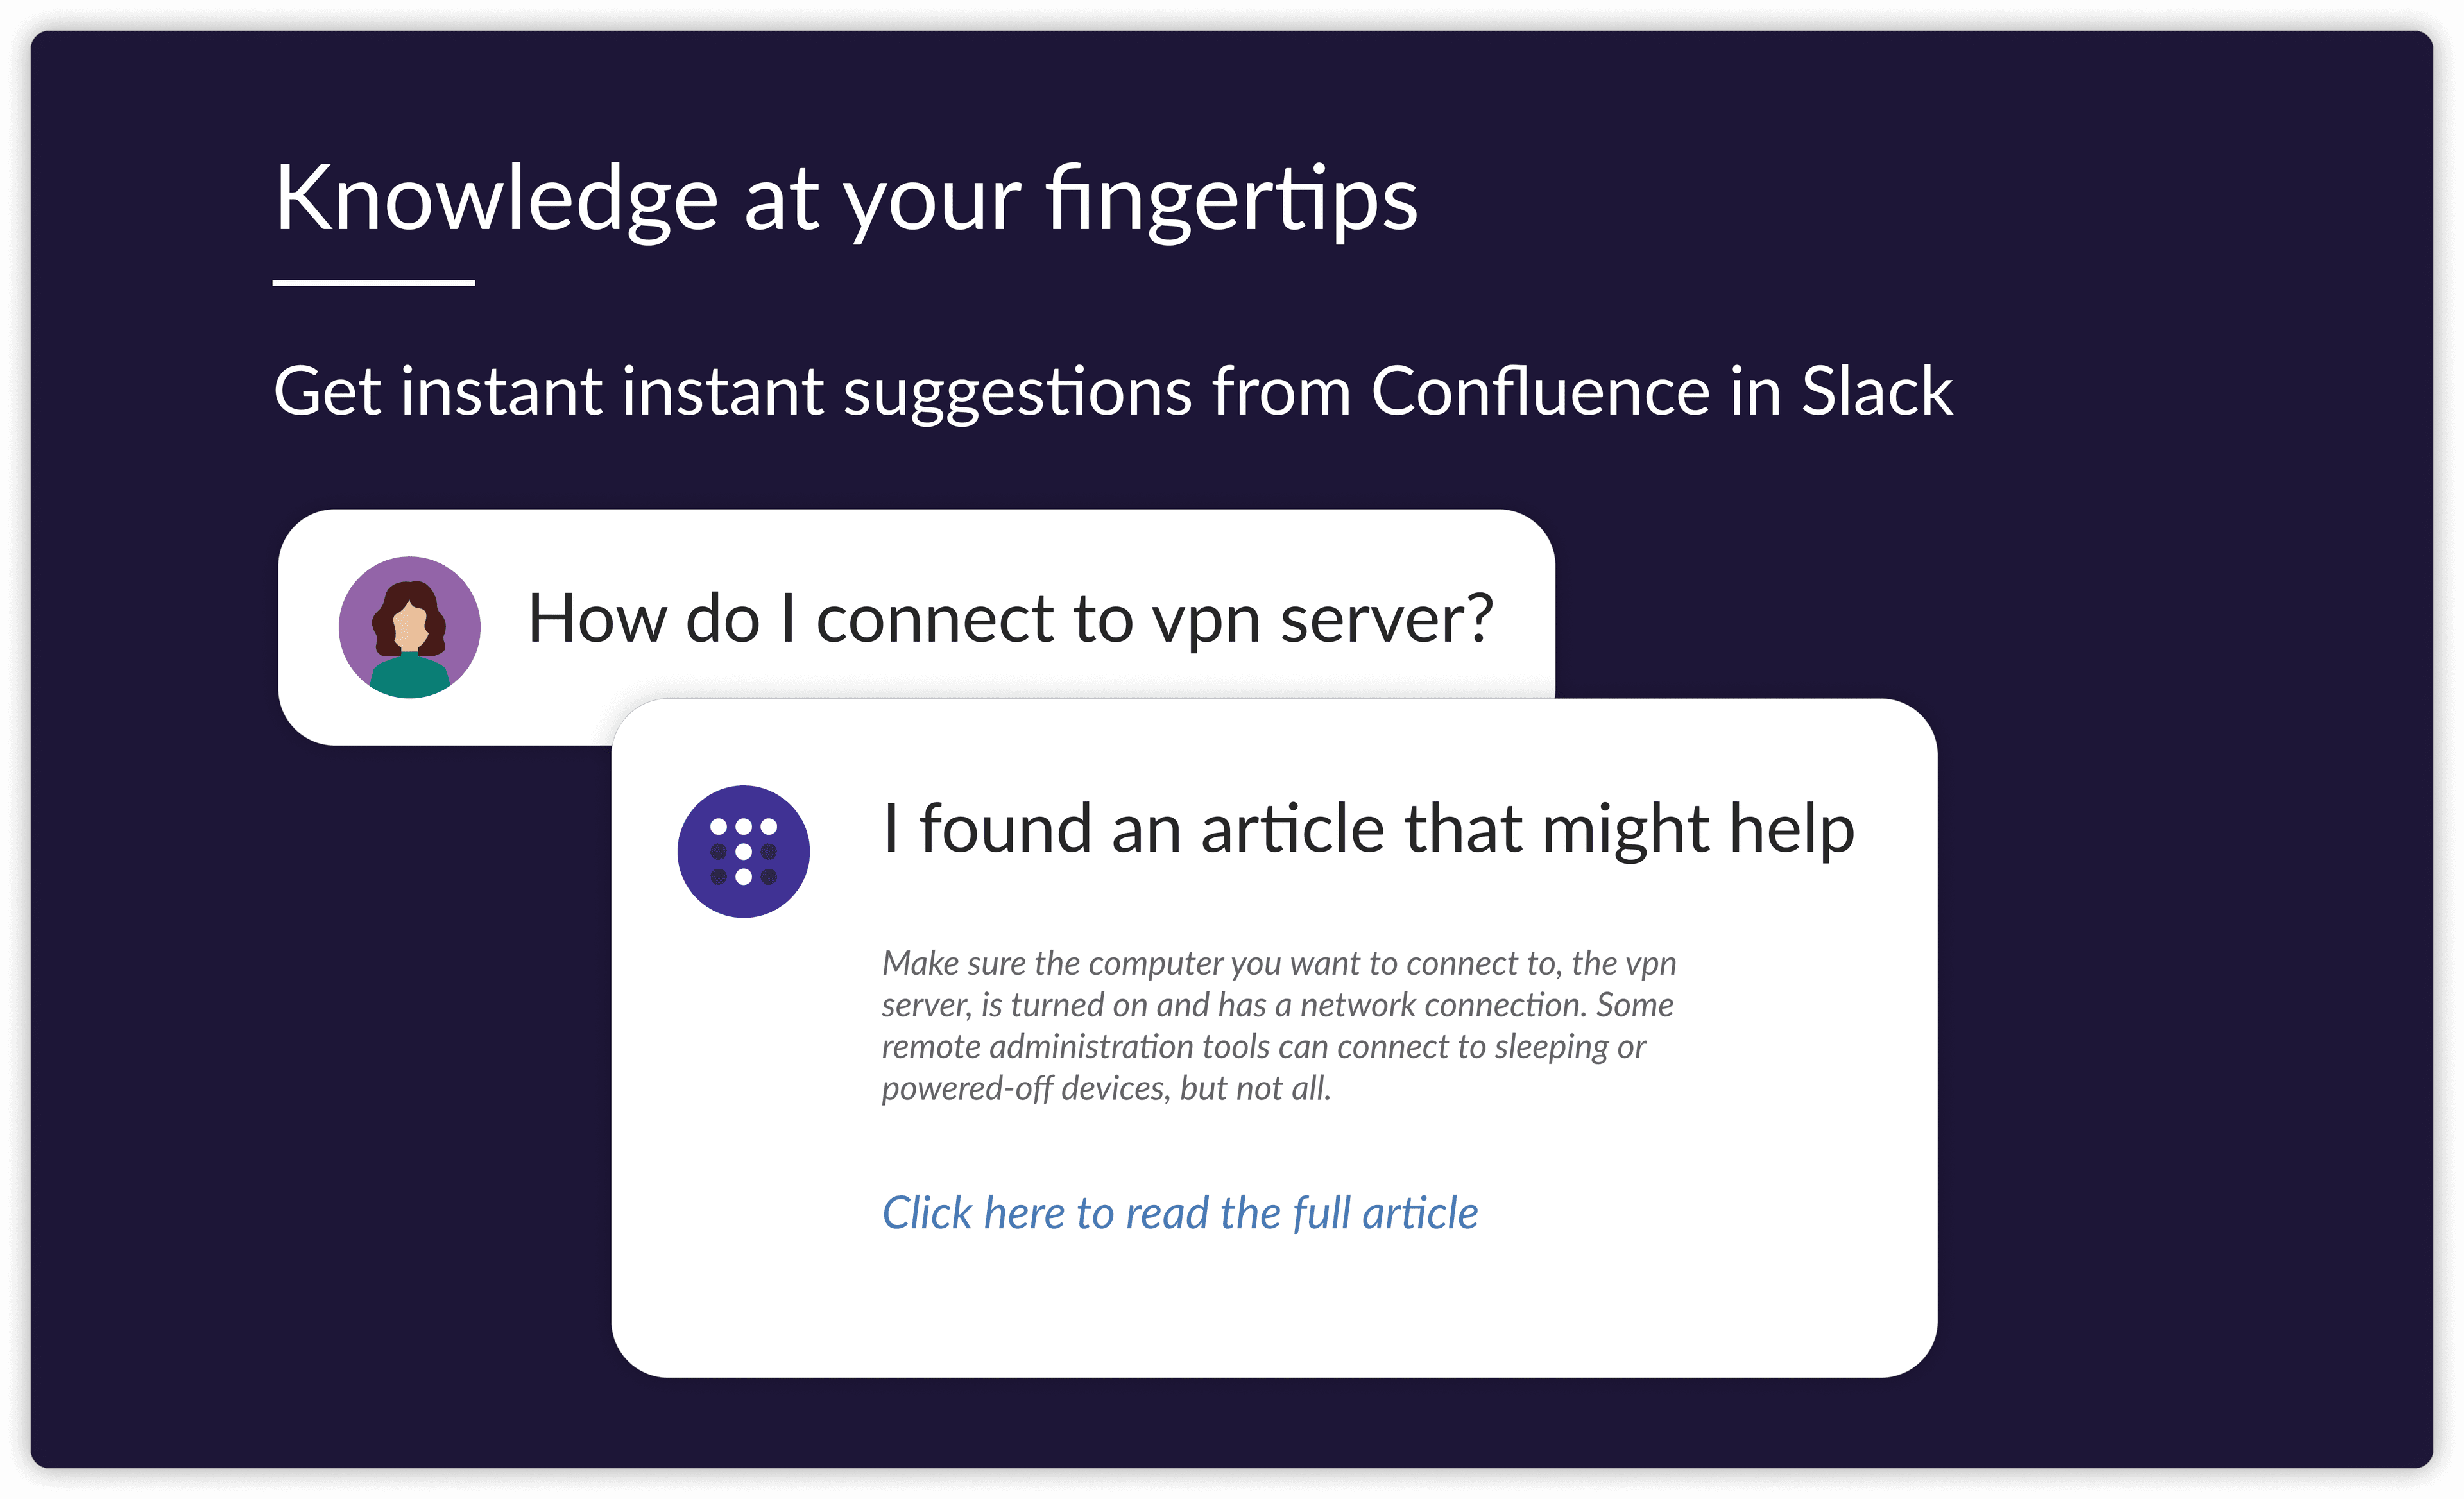Screen dimensions: 2464x1499
Task: Click the excerpt line starting "Make sure"
Action: (1277, 963)
